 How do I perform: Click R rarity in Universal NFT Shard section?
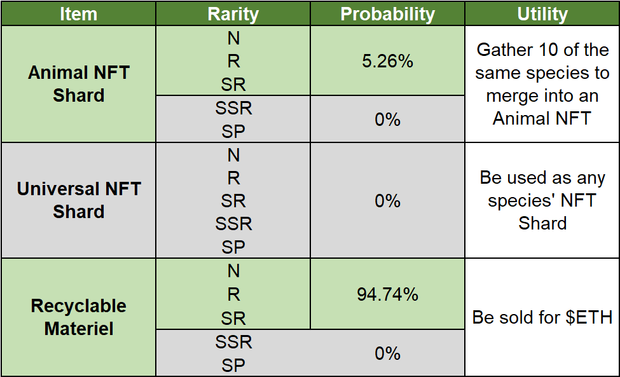coord(233,178)
